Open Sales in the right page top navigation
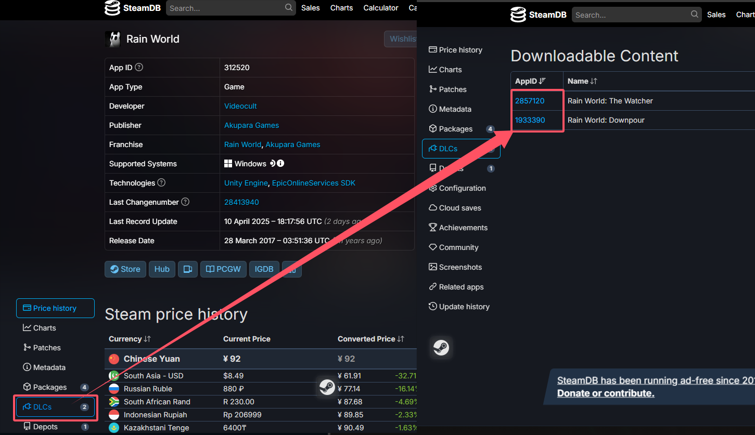 point(716,15)
